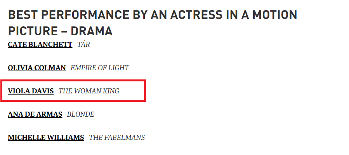Click the word BY in the heading

(140, 15)
